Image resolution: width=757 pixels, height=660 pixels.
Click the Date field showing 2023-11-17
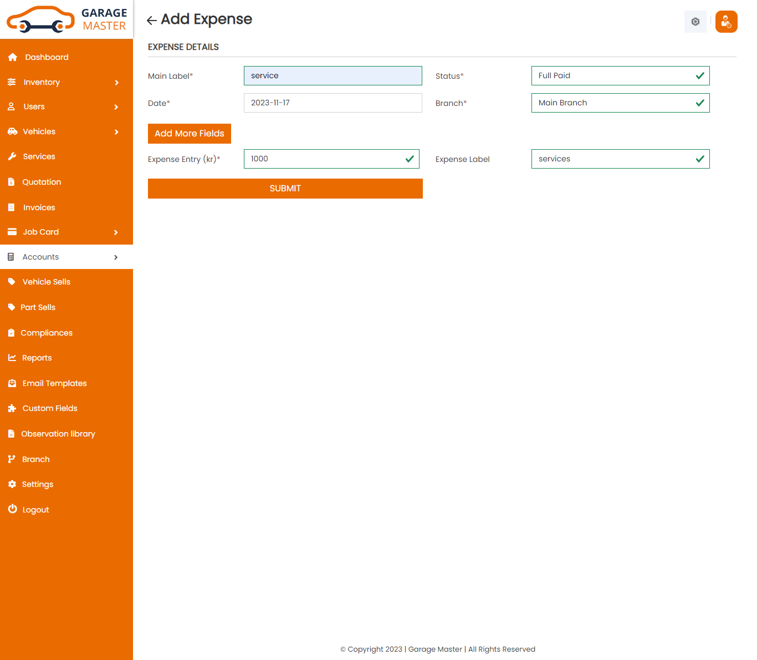pos(333,103)
